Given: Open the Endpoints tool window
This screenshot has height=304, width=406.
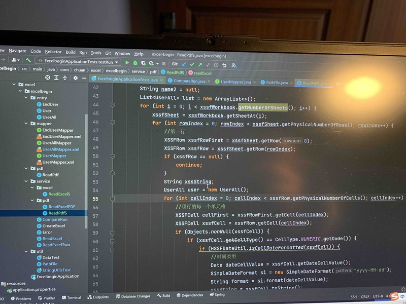Looking at the screenshot, I should 98,297.
